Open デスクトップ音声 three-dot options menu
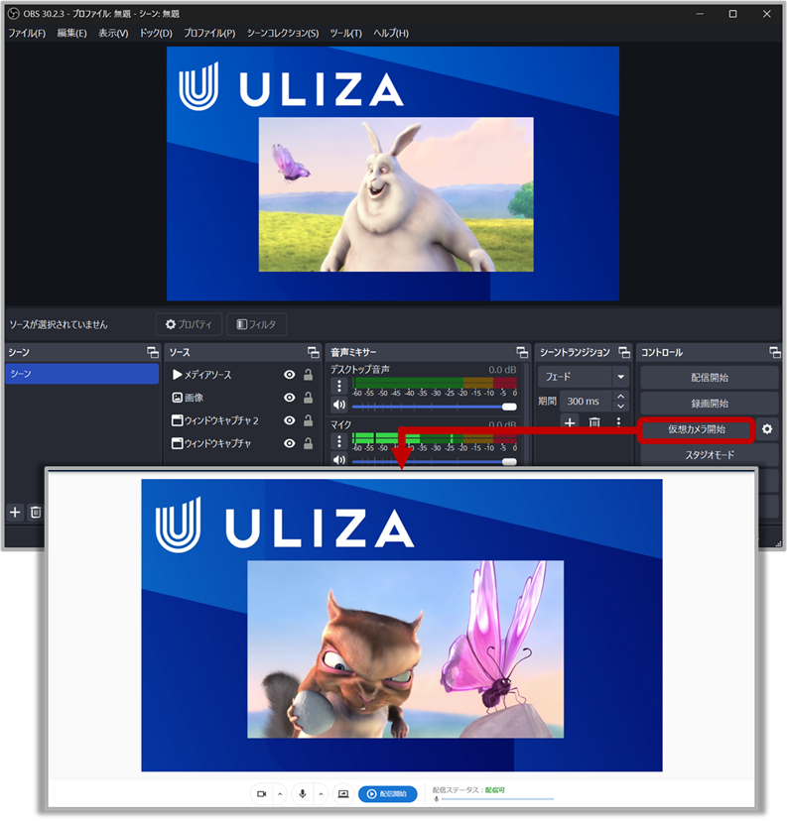This screenshot has width=787, height=821. [339, 387]
